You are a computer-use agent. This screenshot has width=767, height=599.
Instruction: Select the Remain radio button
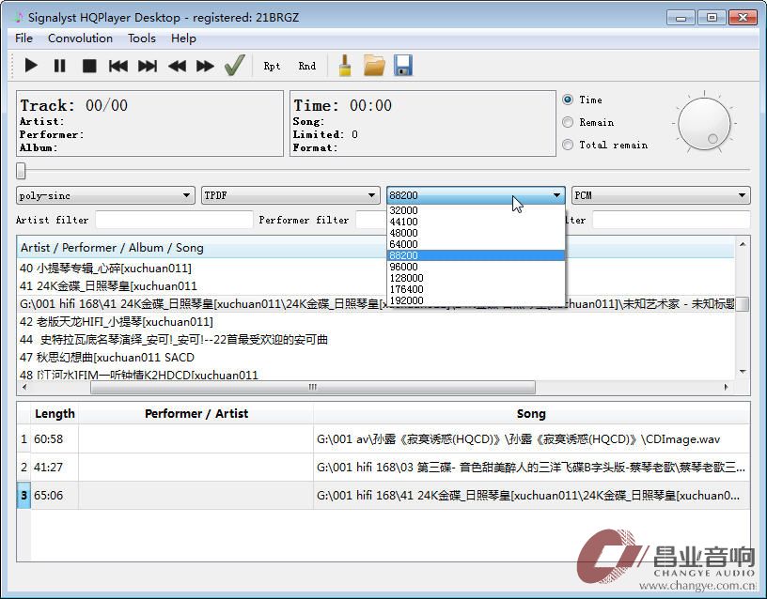(x=568, y=122)
